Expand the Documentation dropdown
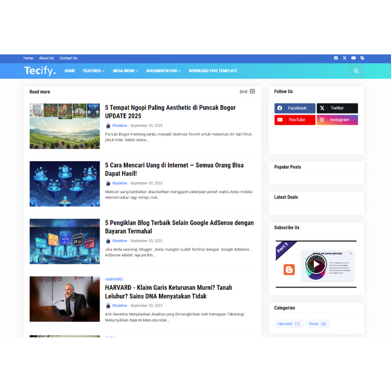Screen dimensions: 391x391 [x=163, y=71]
